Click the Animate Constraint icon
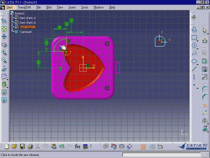 pos(204,77)
